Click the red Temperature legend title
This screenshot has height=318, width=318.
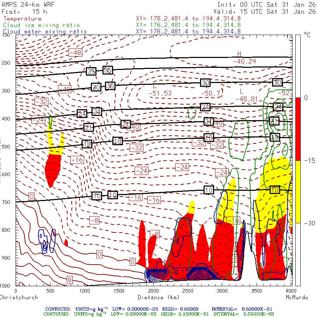pos(22,19)
